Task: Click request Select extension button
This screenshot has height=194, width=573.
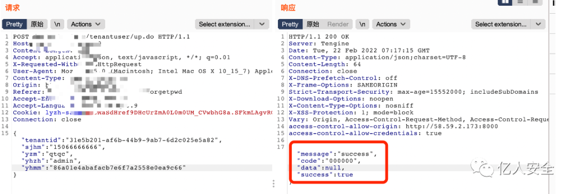Action: (225, 24)
